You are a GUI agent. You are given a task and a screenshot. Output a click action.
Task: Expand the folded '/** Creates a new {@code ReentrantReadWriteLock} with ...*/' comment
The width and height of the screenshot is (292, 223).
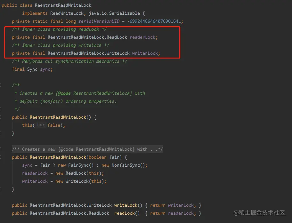coord(87,149)
